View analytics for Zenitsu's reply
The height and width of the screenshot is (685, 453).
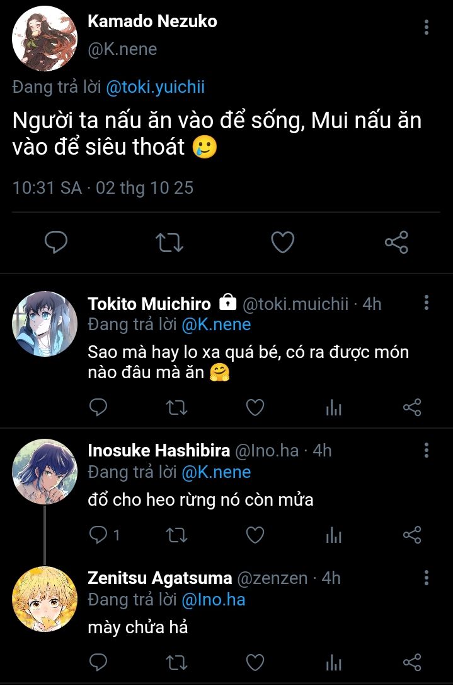(333, 662)
